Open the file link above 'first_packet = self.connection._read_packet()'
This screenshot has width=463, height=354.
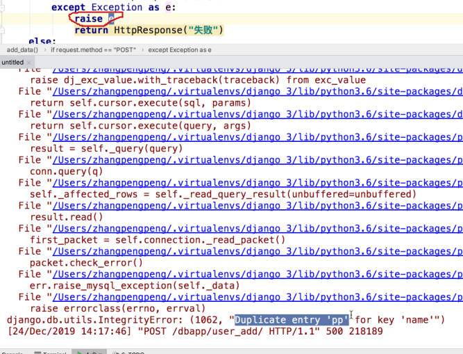point(258,229)
